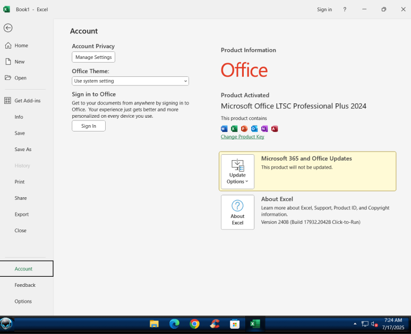
Task: Click the back arrow to return to workbook
Action: [8, 28]
